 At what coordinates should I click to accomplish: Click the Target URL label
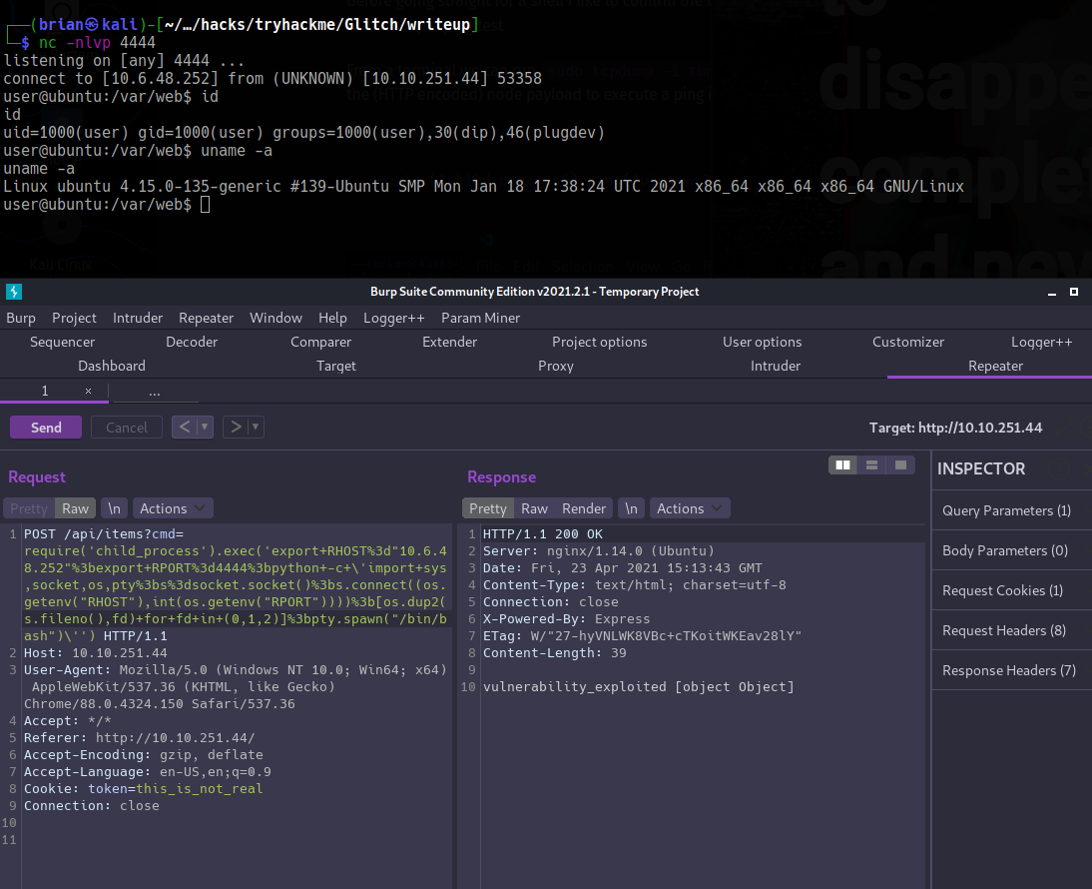point(955,428)
